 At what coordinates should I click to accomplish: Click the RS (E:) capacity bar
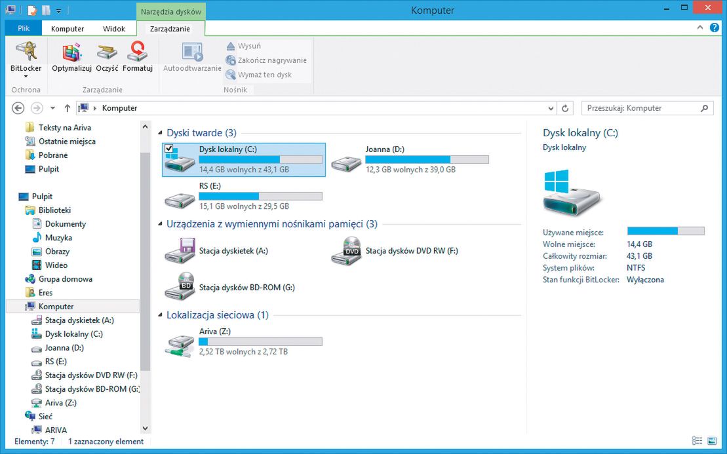coord(260,197)
